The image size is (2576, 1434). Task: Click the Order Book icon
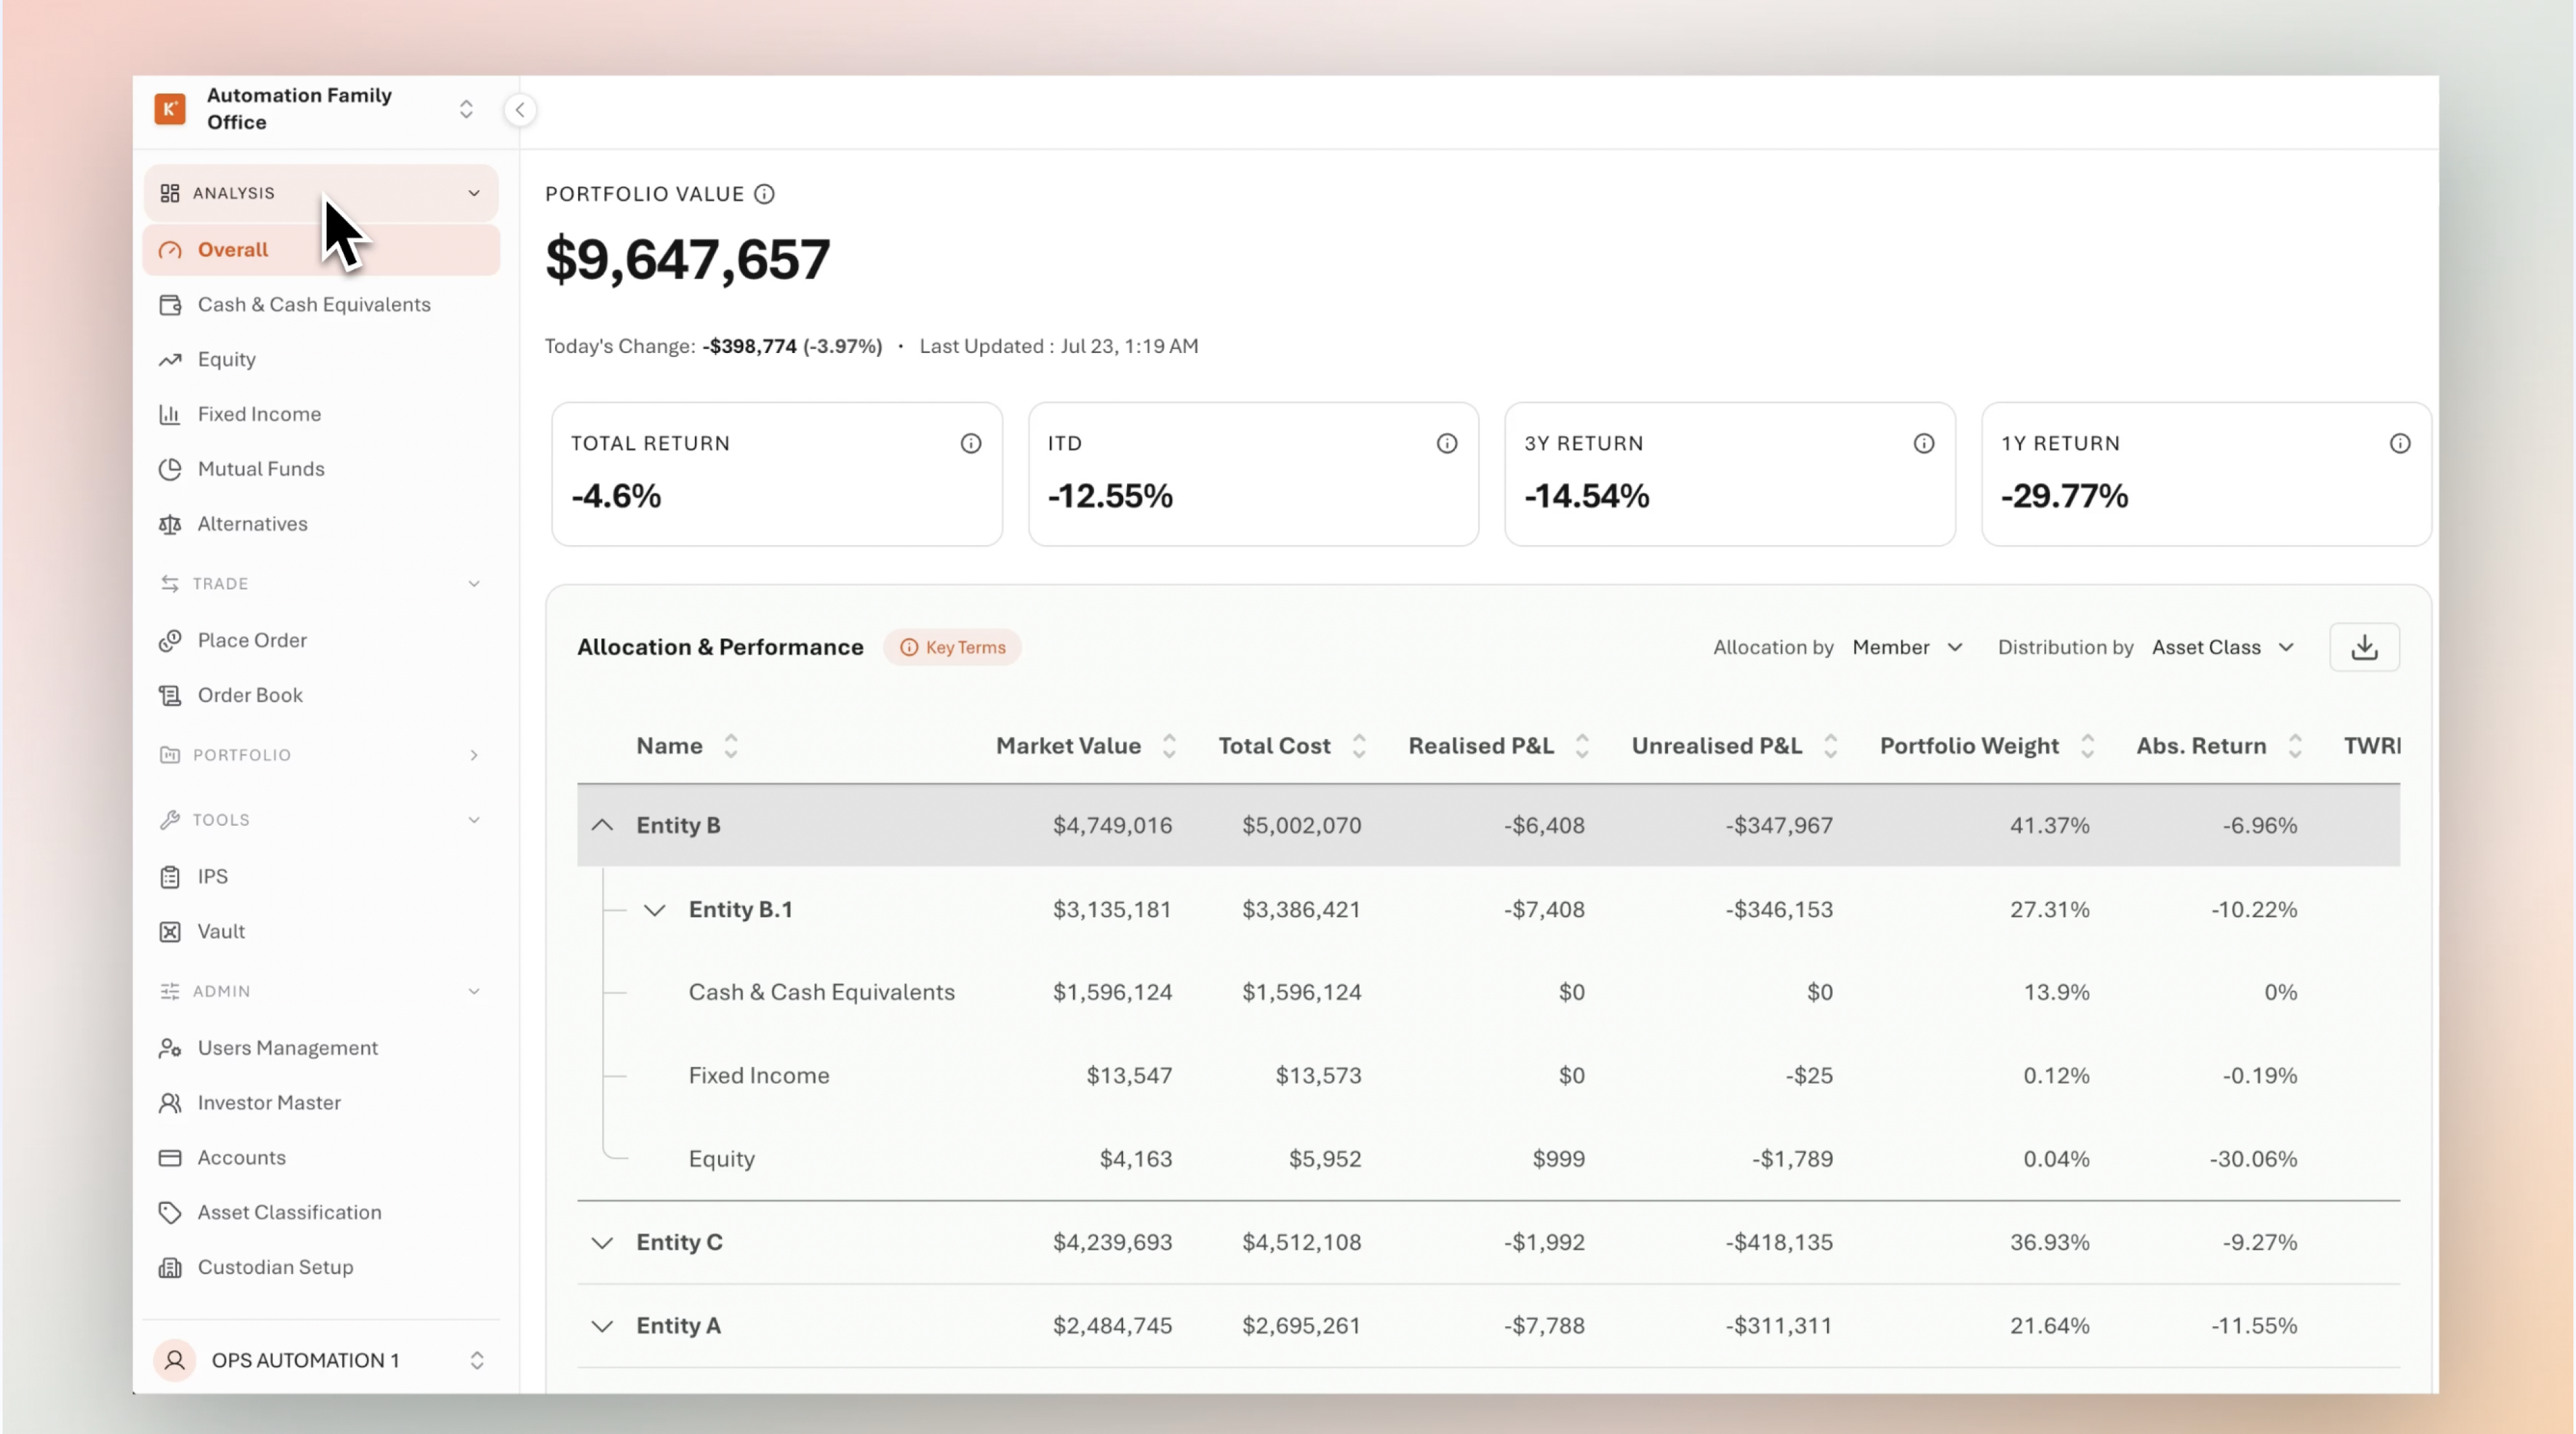pyautogui.click(x=170, y=695)
